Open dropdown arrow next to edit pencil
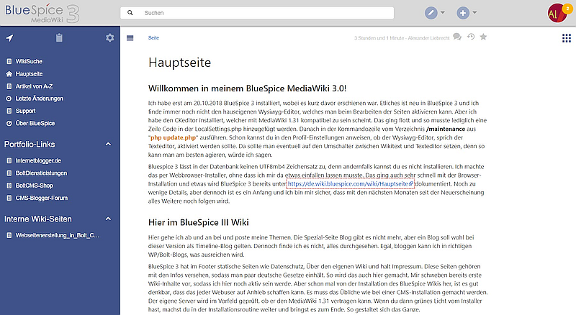Screen dimensions: 576x315 coord(443,12)
